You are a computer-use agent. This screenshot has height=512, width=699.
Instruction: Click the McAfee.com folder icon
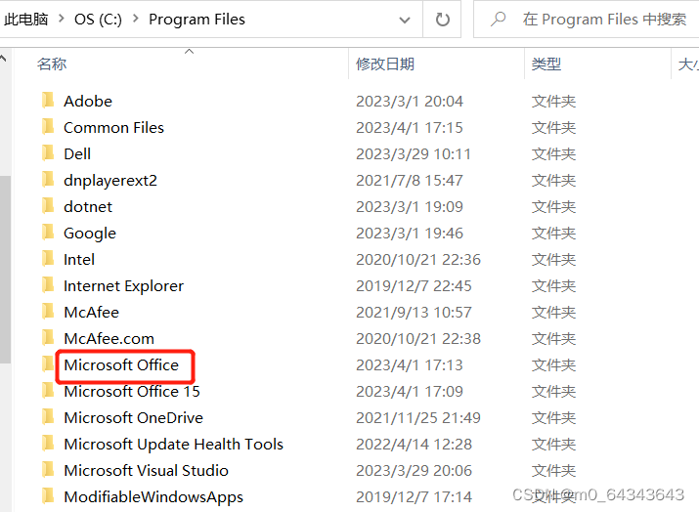(48, 337)
